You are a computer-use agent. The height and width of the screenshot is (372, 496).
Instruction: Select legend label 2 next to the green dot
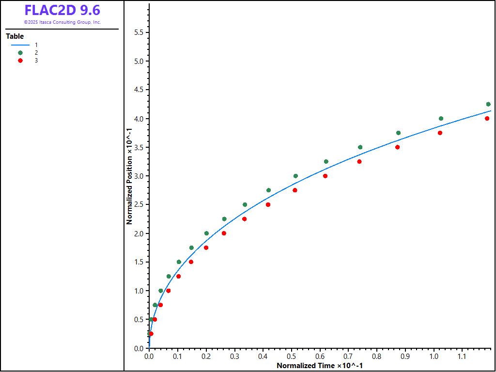(x=36, y=52)
